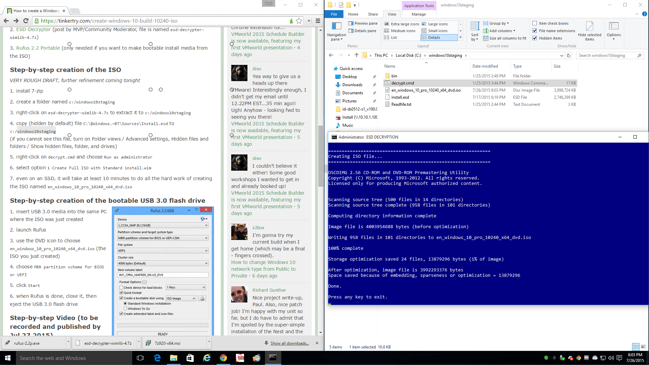Collapse the Explorer ribbon
This screenshot has width=649, height=365.
tap(637, 14)
